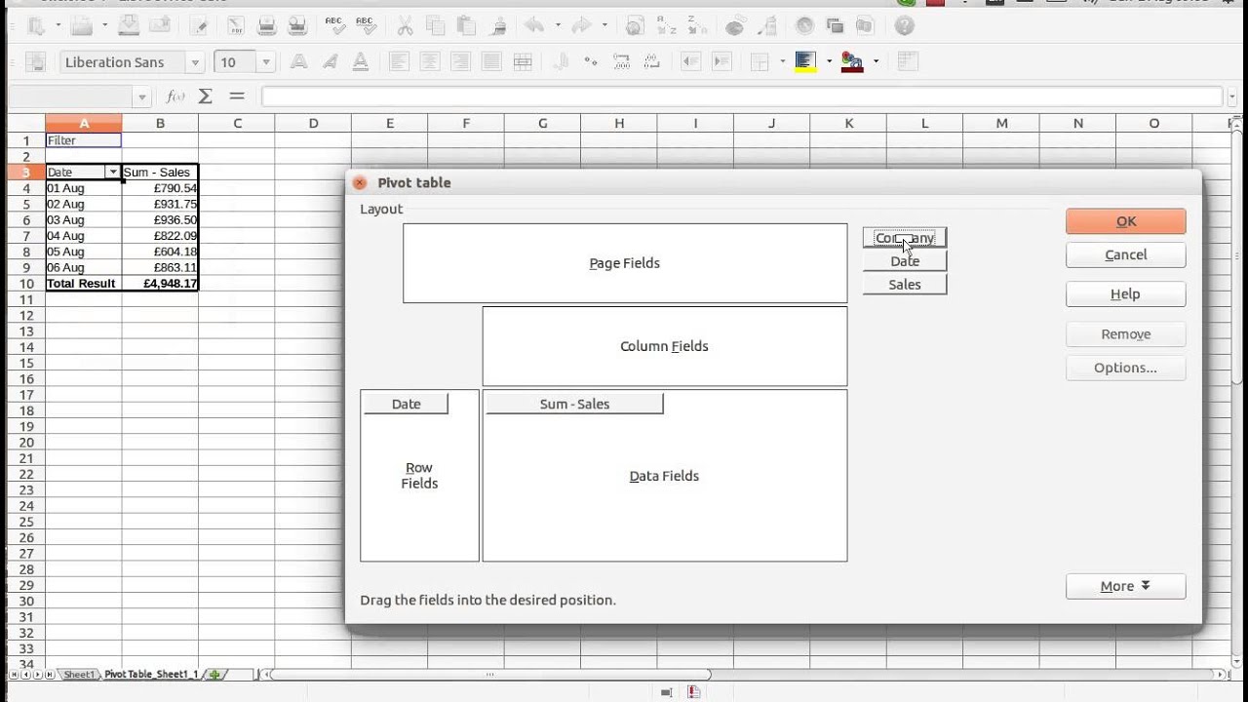This screenshot has height=702, width=1248.
Task: Switch to the Sheet1 tab
Action: [x=79, y=675]
